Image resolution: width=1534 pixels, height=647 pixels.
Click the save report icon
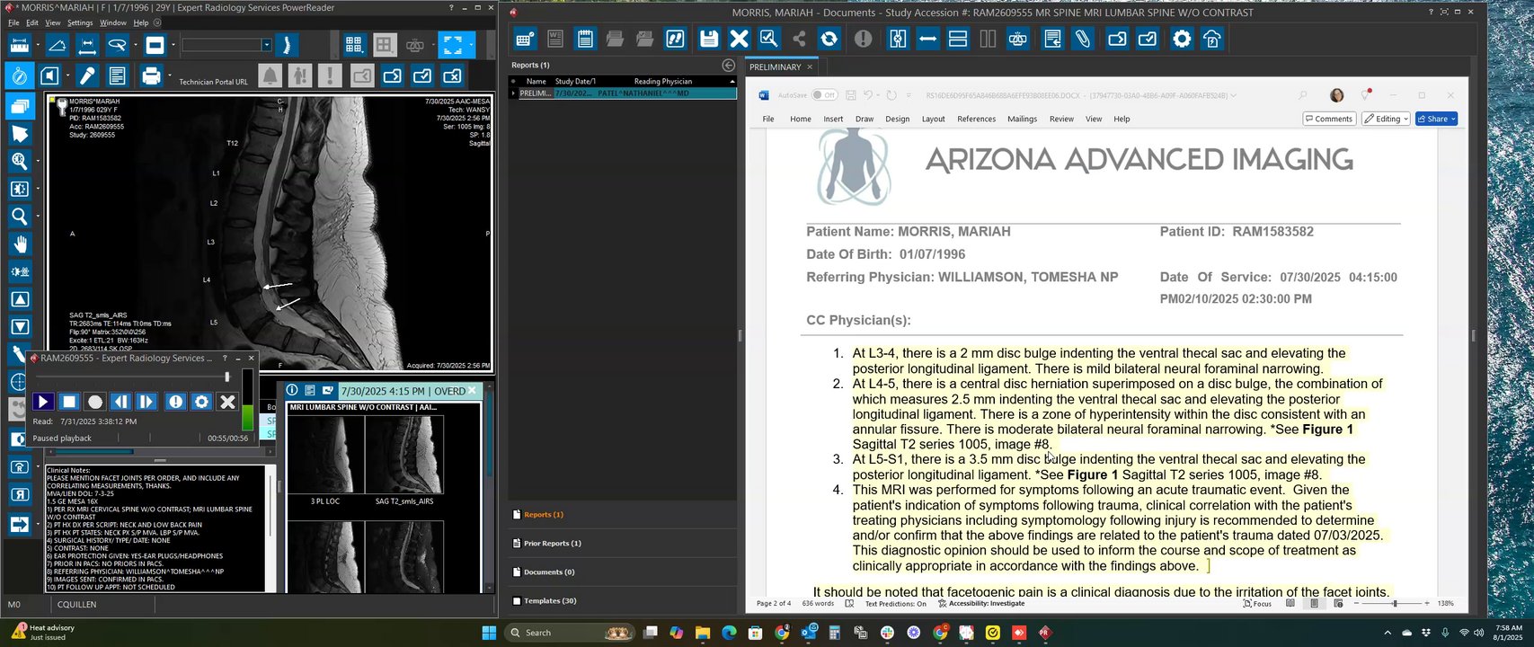click(x=709, y=39)
